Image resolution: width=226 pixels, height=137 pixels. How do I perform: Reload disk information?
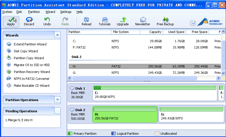[87, 22]
